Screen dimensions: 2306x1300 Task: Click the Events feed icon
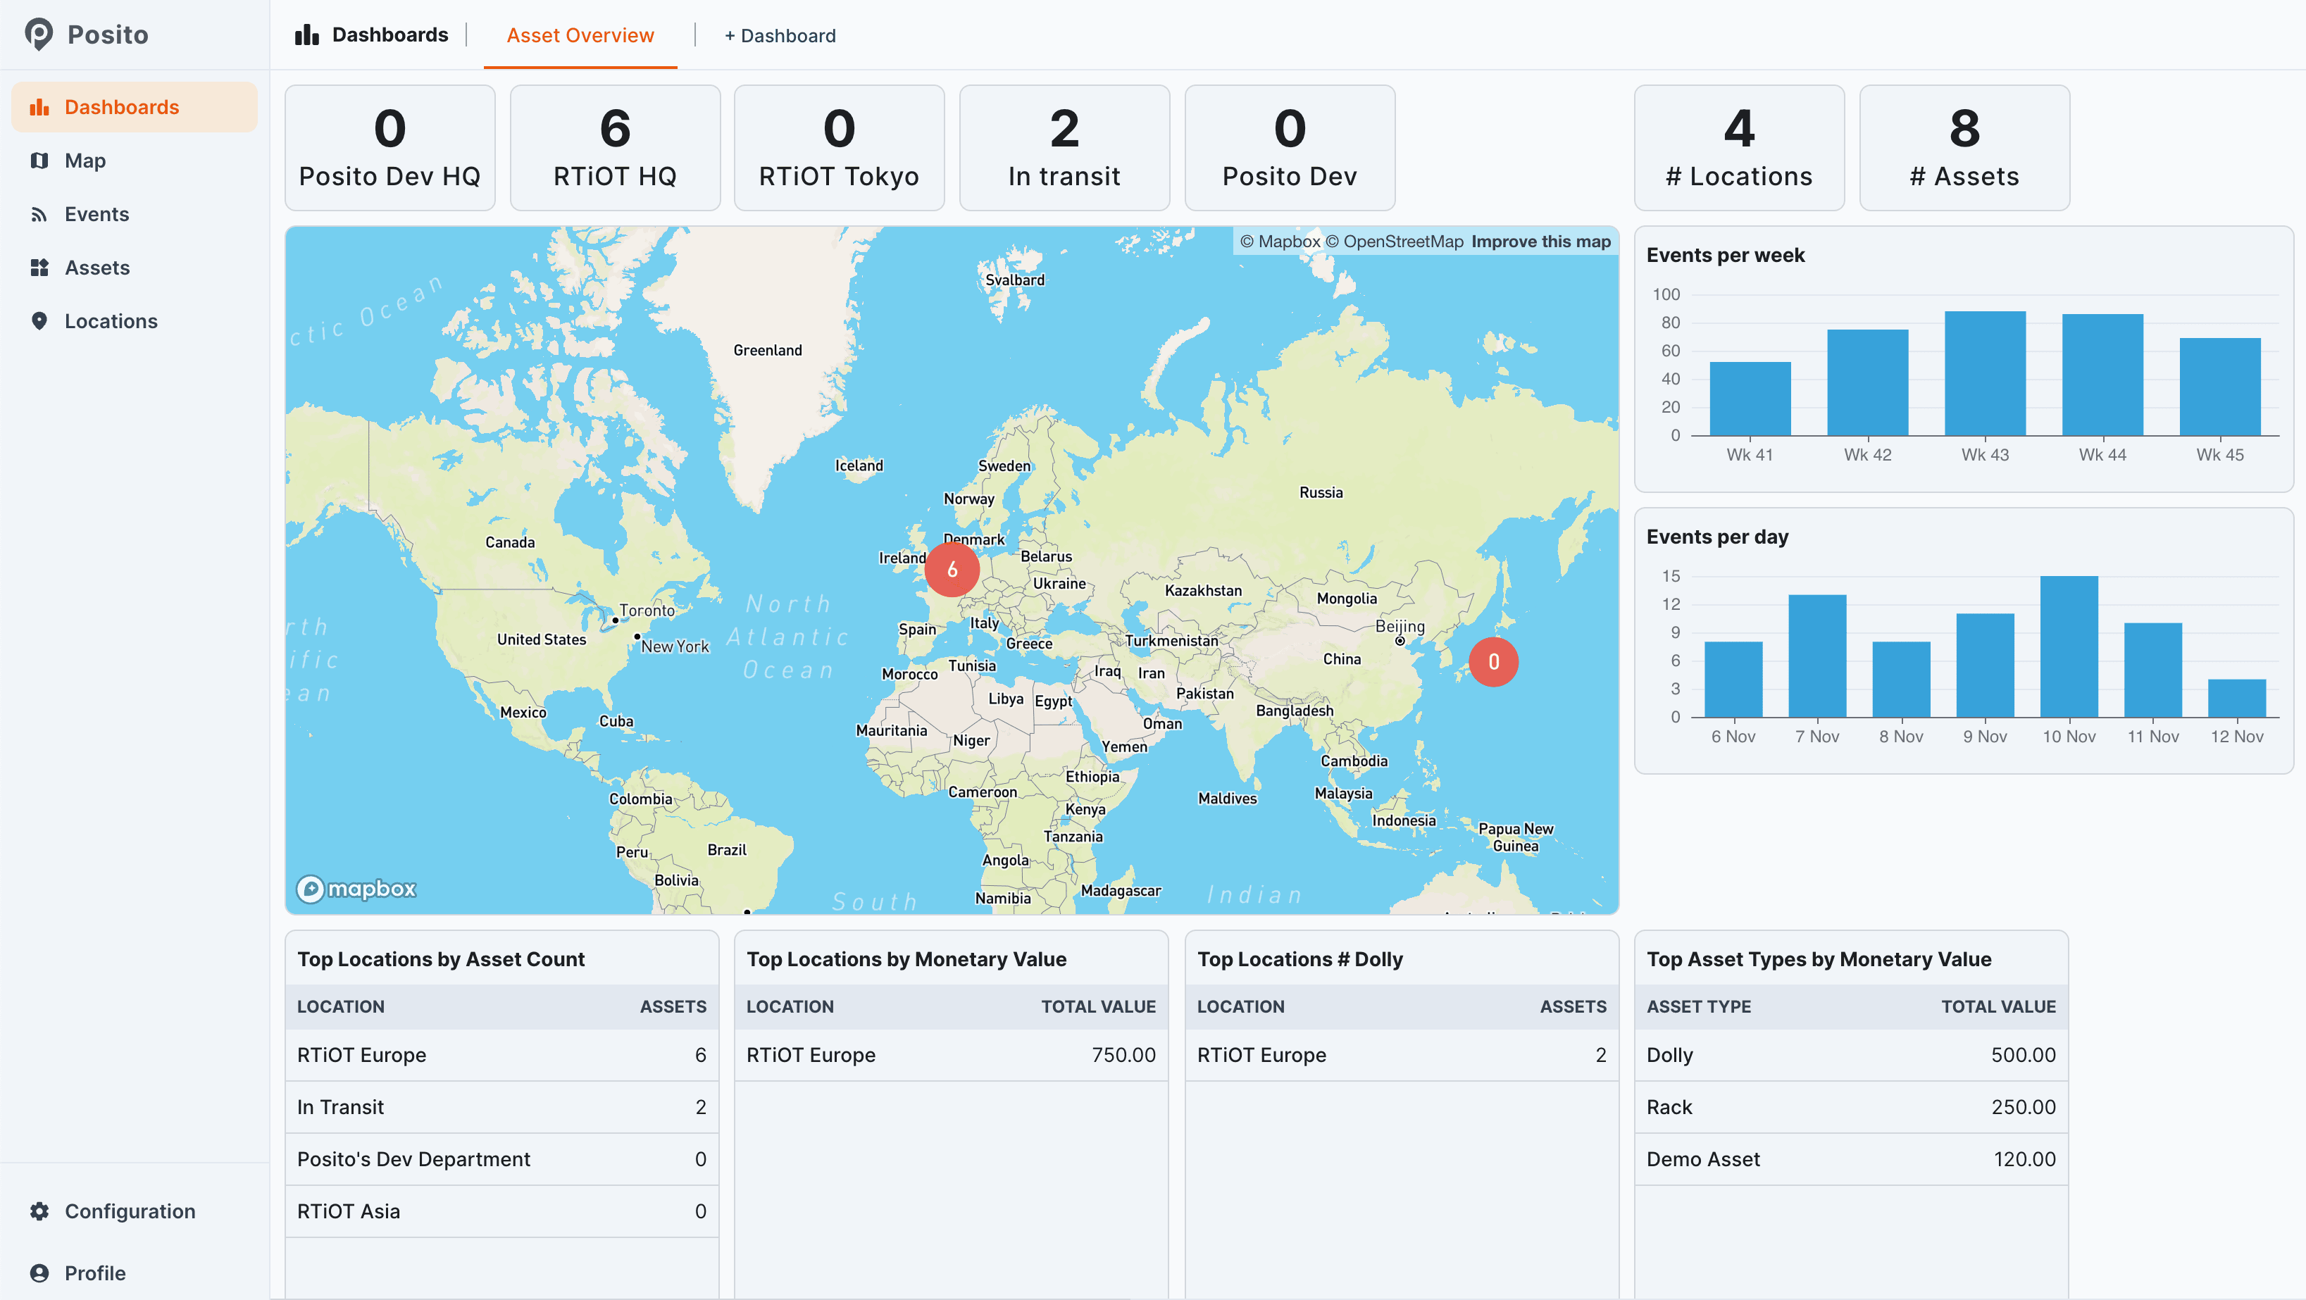pos(40,214)
